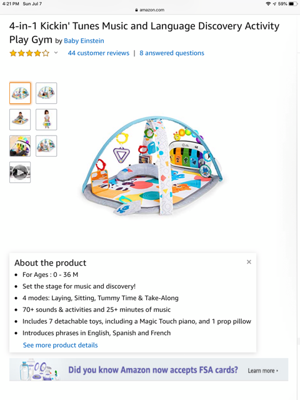Tap the battery icon in status bar
Image resolution: width=300 pixels, height=400 pixels.
(x=293, y=4)
